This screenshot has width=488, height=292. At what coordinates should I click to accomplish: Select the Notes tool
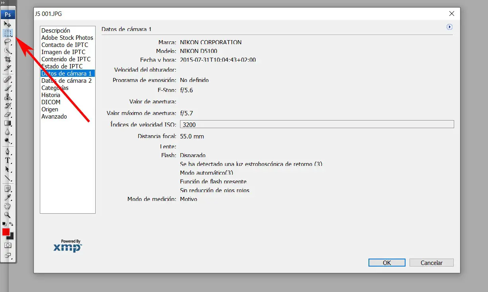click(x=8, y=189)
